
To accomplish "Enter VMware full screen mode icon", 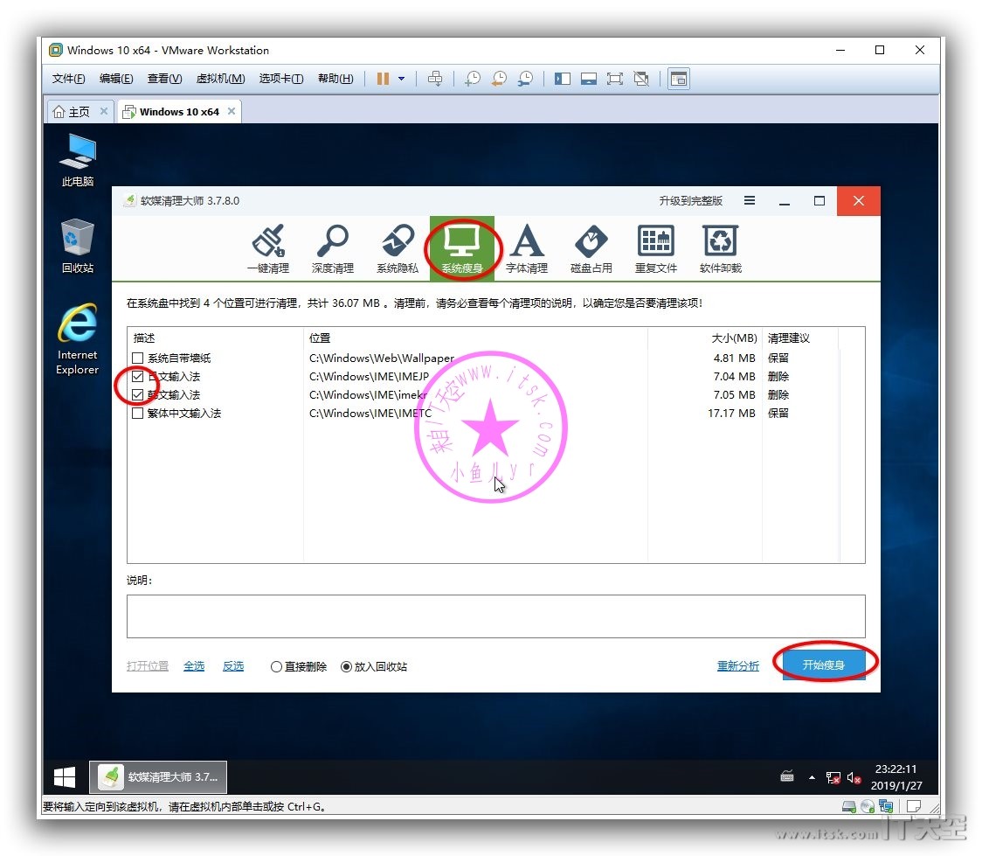I will point(615,79).
